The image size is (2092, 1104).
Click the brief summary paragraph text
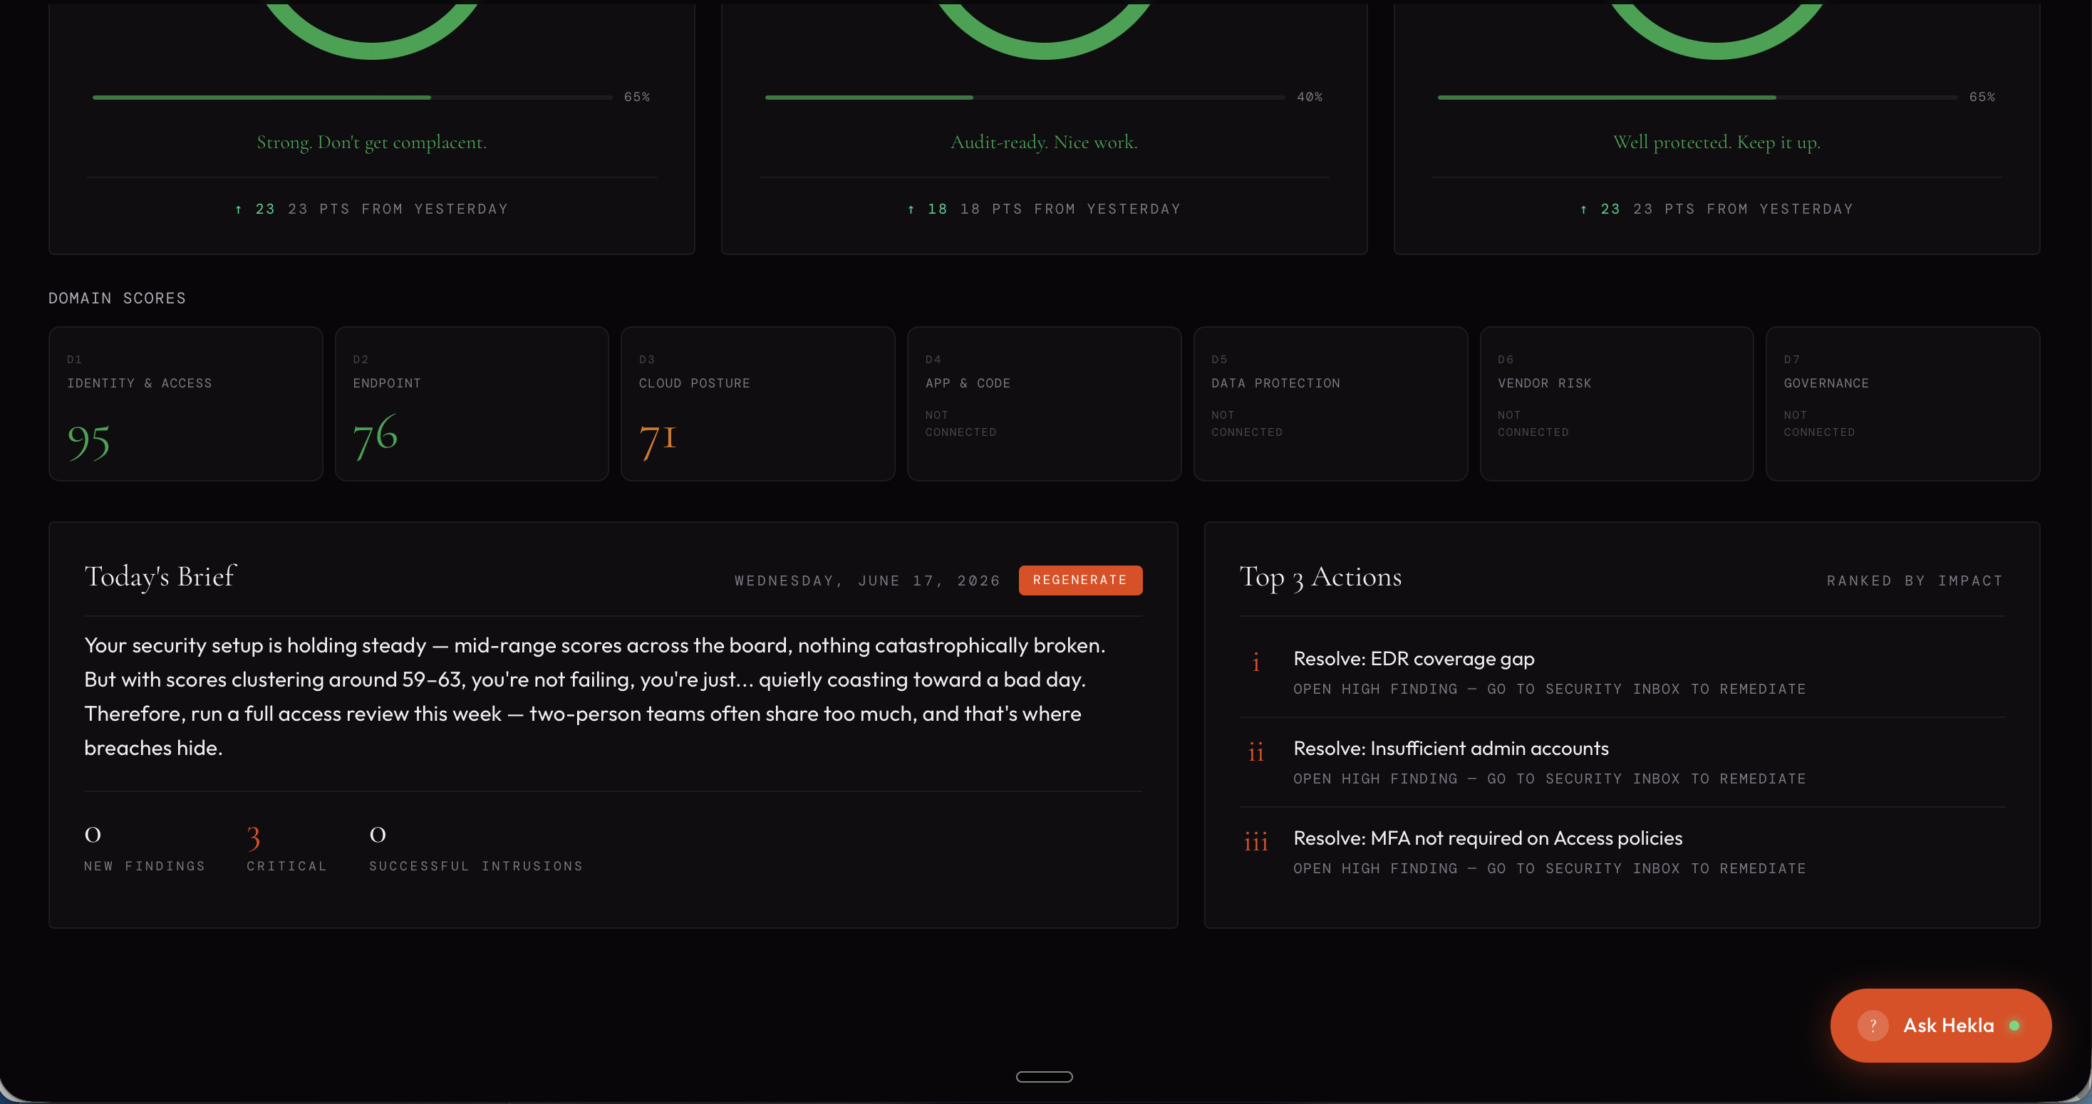coord(595,697)
